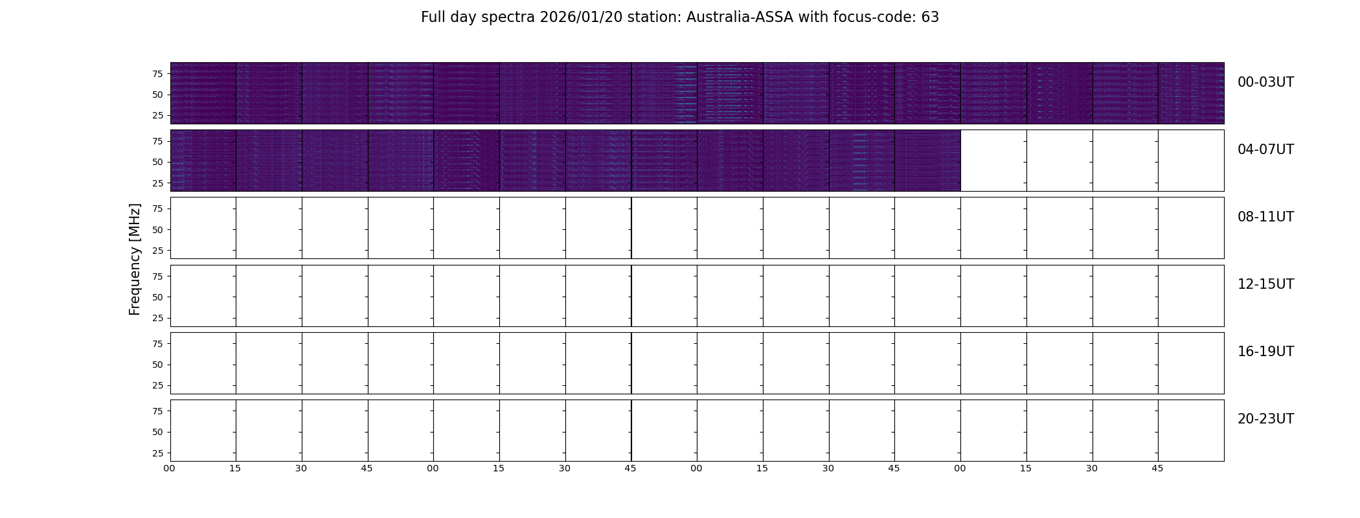Click the 12-15UT row label
The image size is (1360, 518).
1265,284
